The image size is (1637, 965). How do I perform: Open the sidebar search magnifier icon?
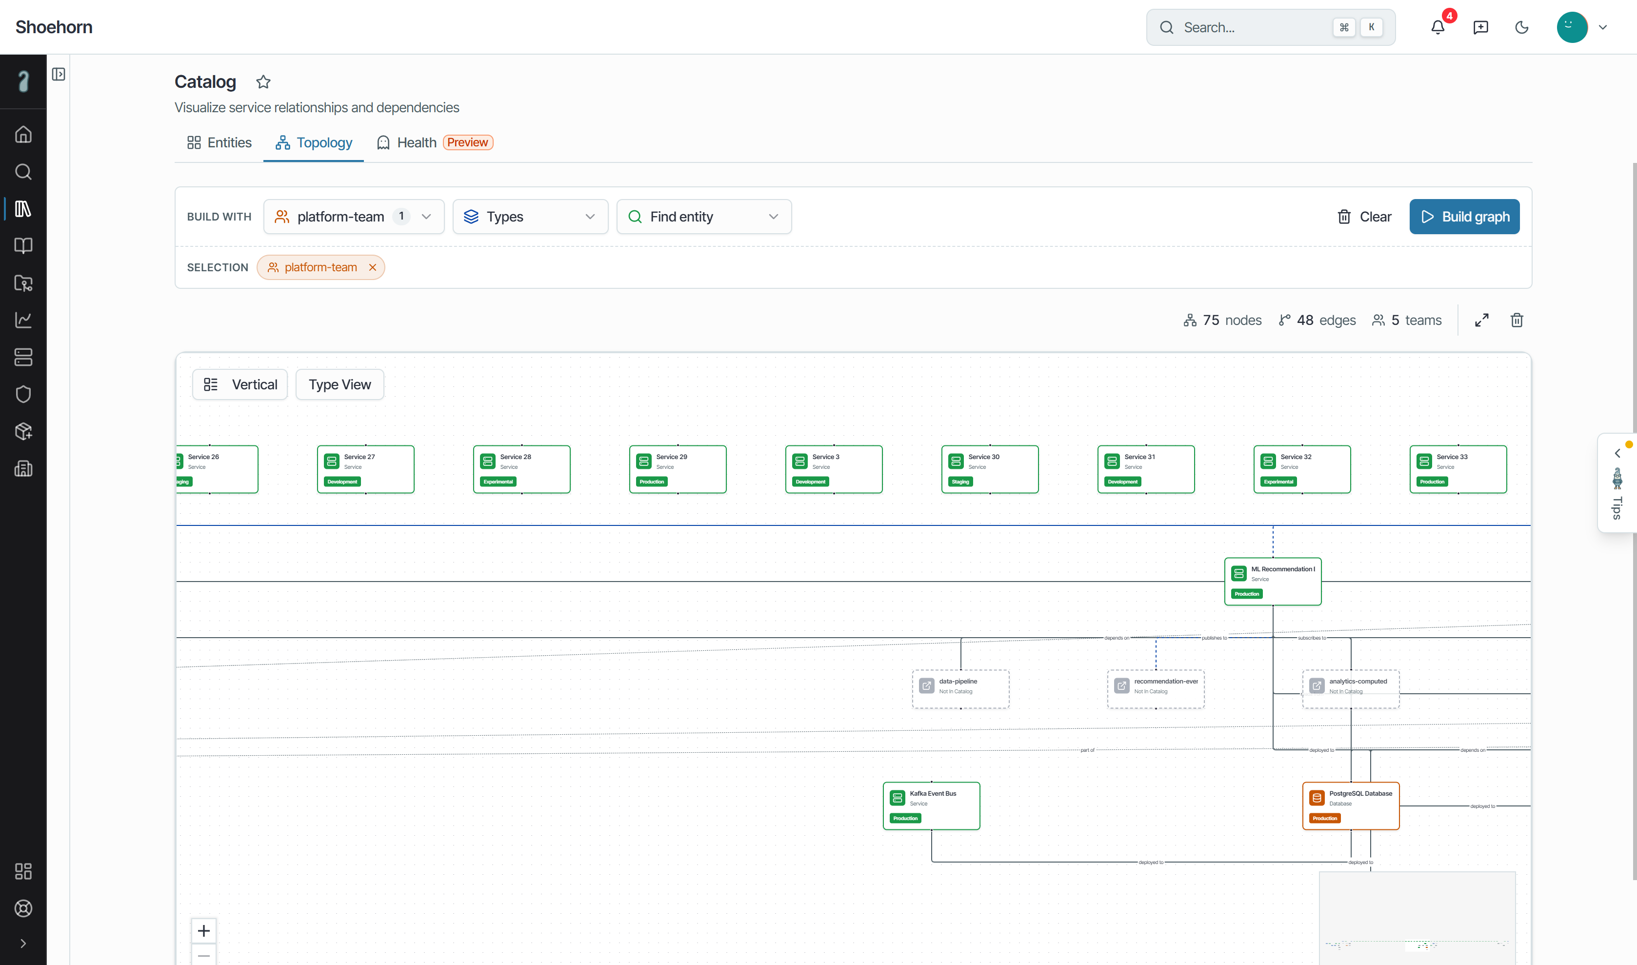tap(23, 172)
